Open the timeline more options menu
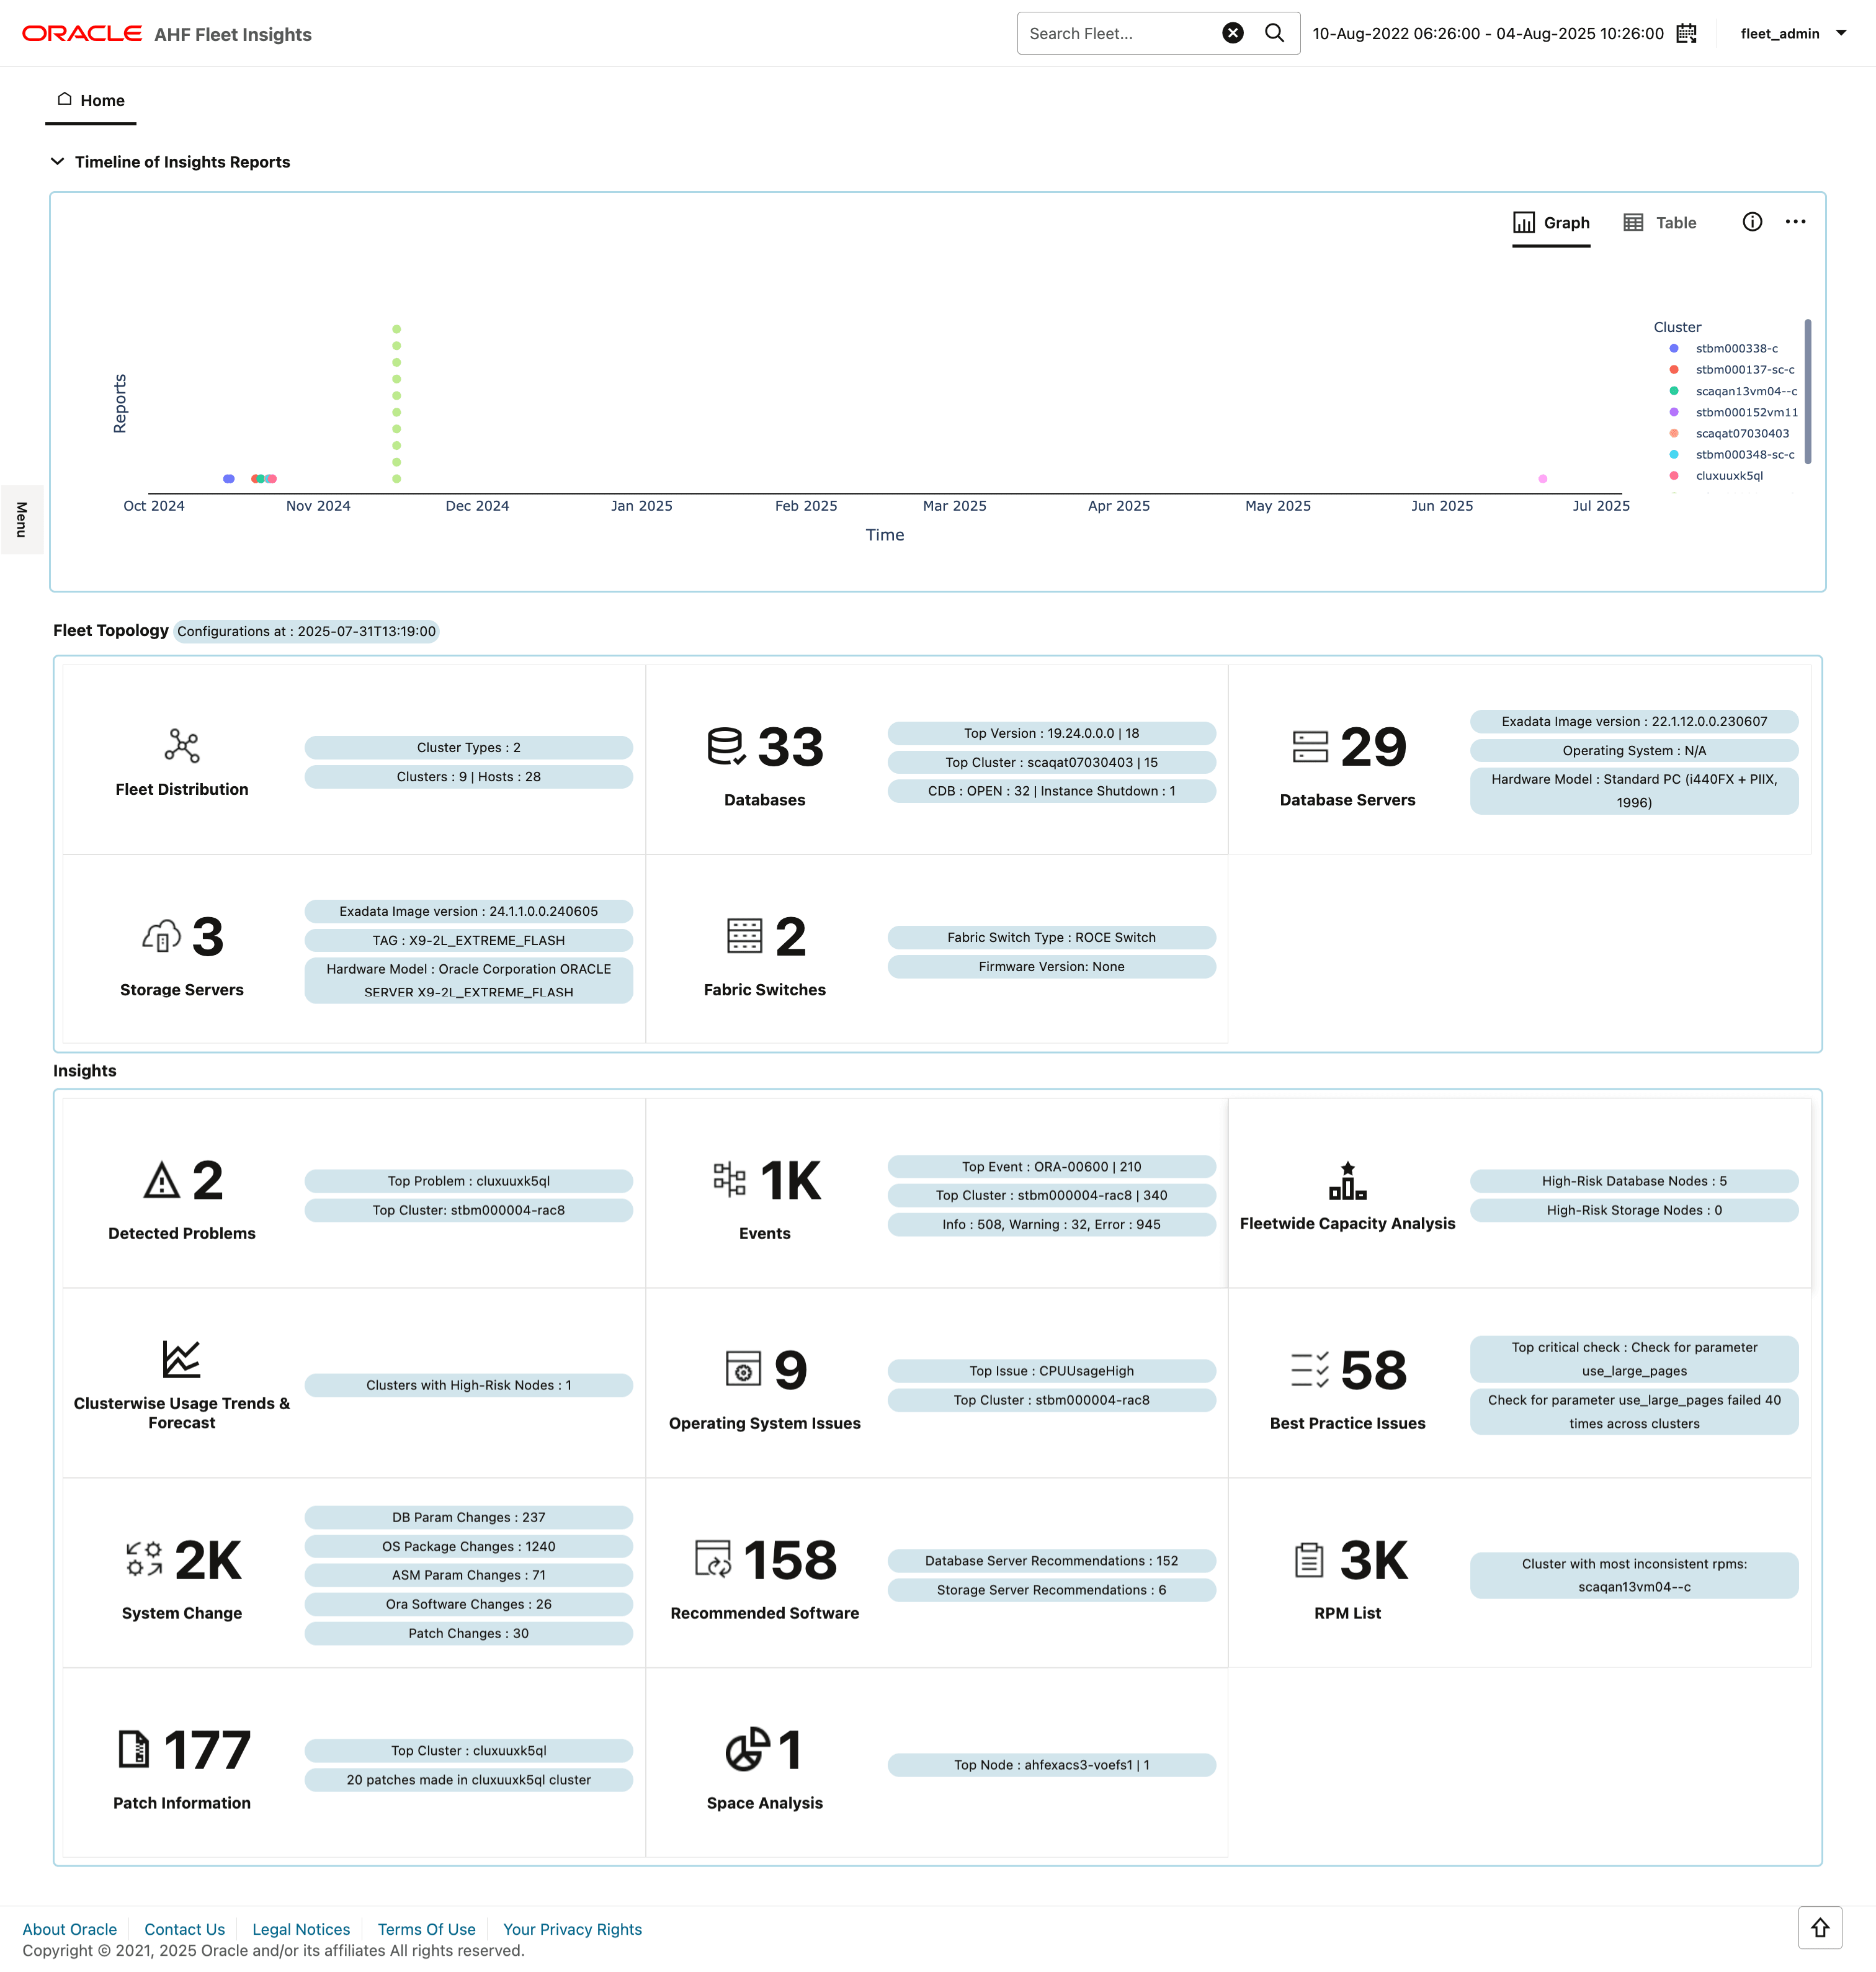The image size is (1876, 1972). 1796,222
